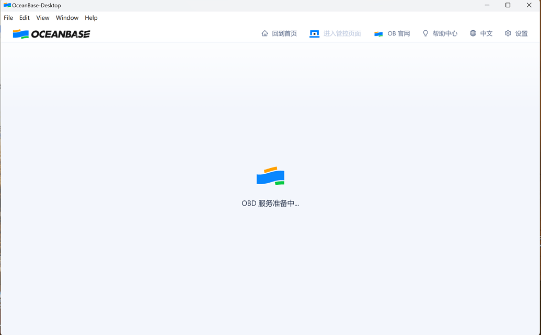Open 帮助中心 help center
This screenshot has height=335, width=541.
pyautogui.click(x=445, y=33)
